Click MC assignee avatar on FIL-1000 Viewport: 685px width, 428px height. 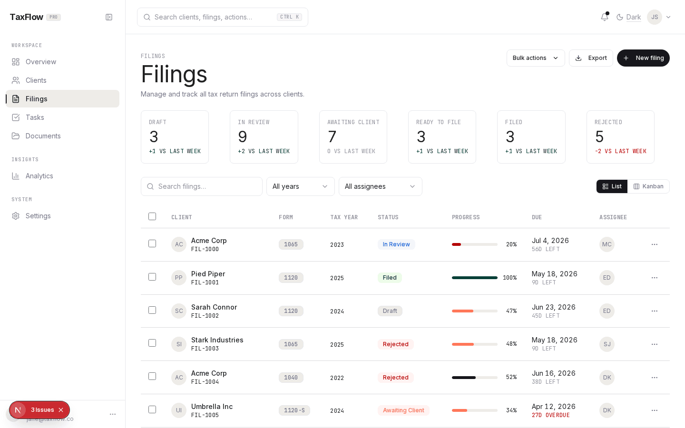pyautogui.click(x=607, y=244)
